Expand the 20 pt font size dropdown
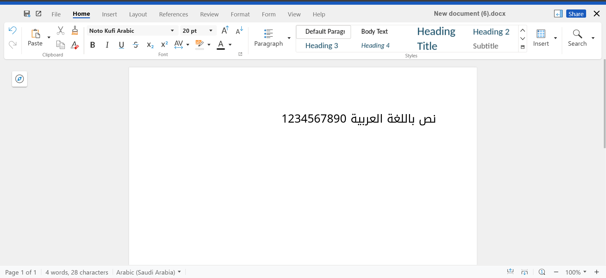This screenshot has width=606, height=278. (211, 31)
